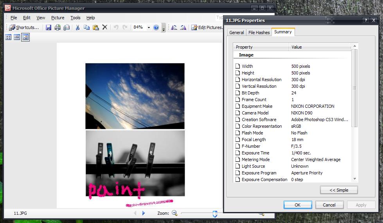The height and width of the screenshot is (223, 383).
Task: Click the Paste clipboard icon
Action: coord(96,27)
